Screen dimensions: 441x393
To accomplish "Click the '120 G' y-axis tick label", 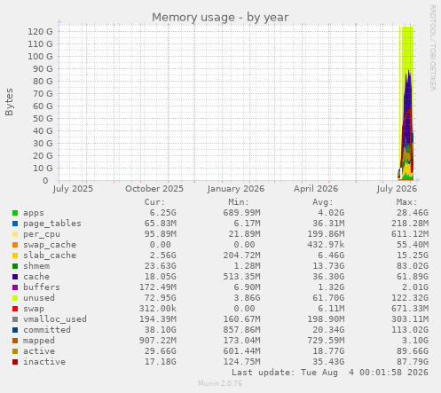I will point(40,31).
